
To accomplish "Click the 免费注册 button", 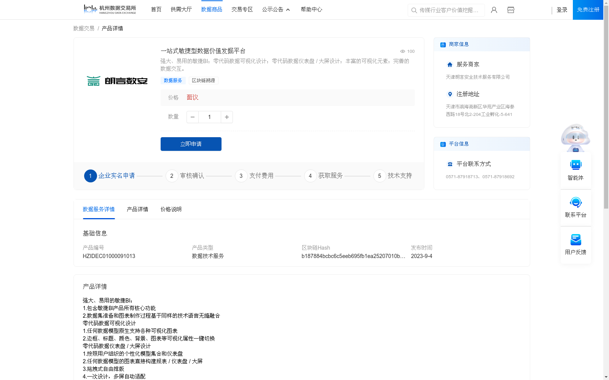I will coord(588,10).
